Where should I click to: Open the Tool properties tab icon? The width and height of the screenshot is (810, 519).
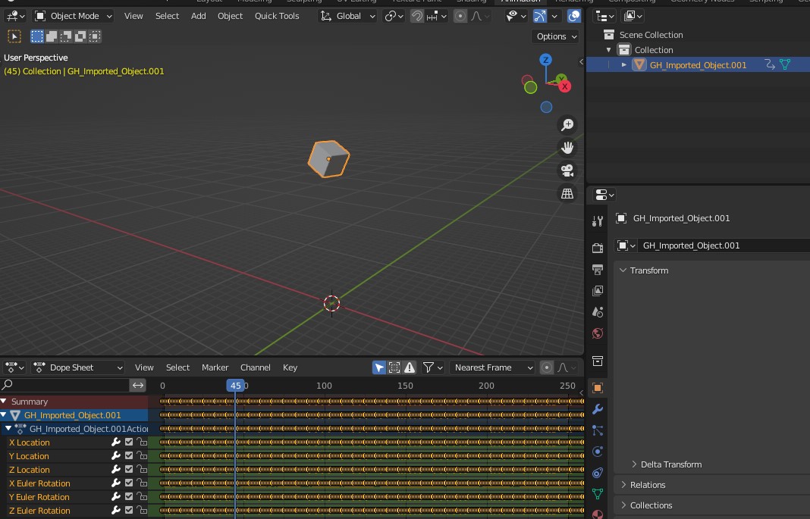pyautogui.click(x=598, y=220)
